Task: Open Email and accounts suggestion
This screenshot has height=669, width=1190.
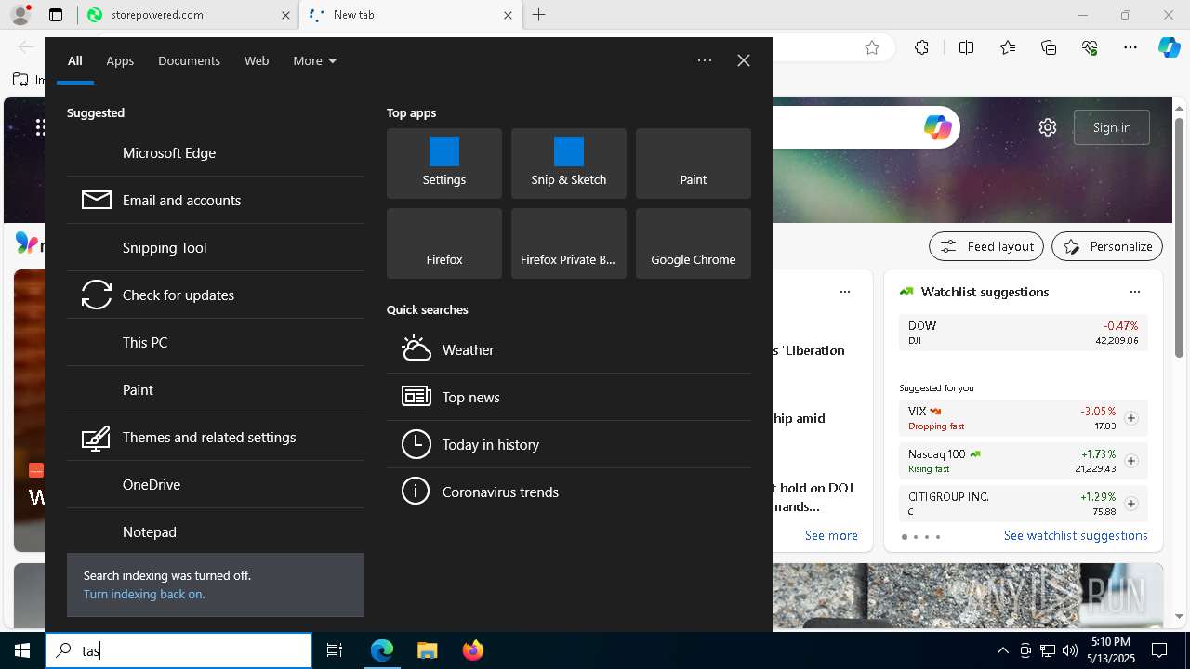Action: pyautogui.click(x=216, y=200)
